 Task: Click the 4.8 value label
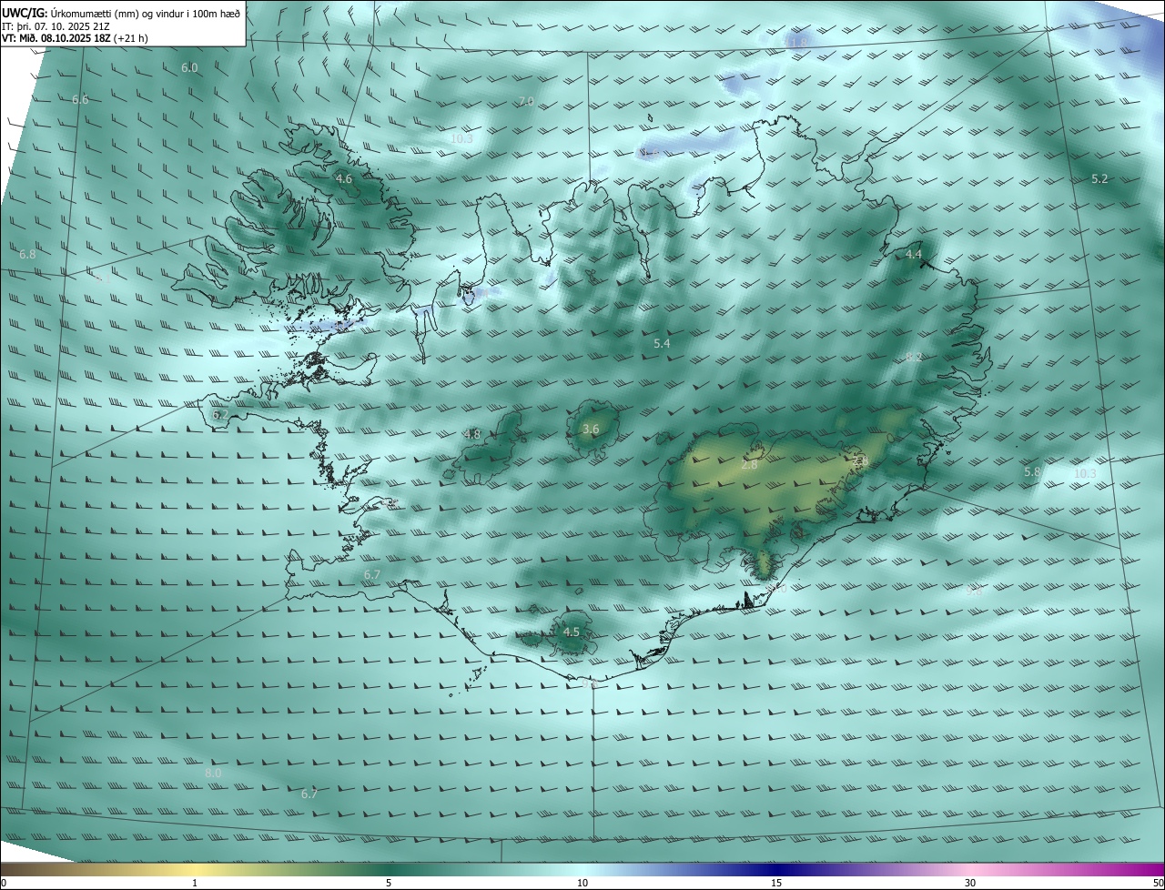(472, 435)
